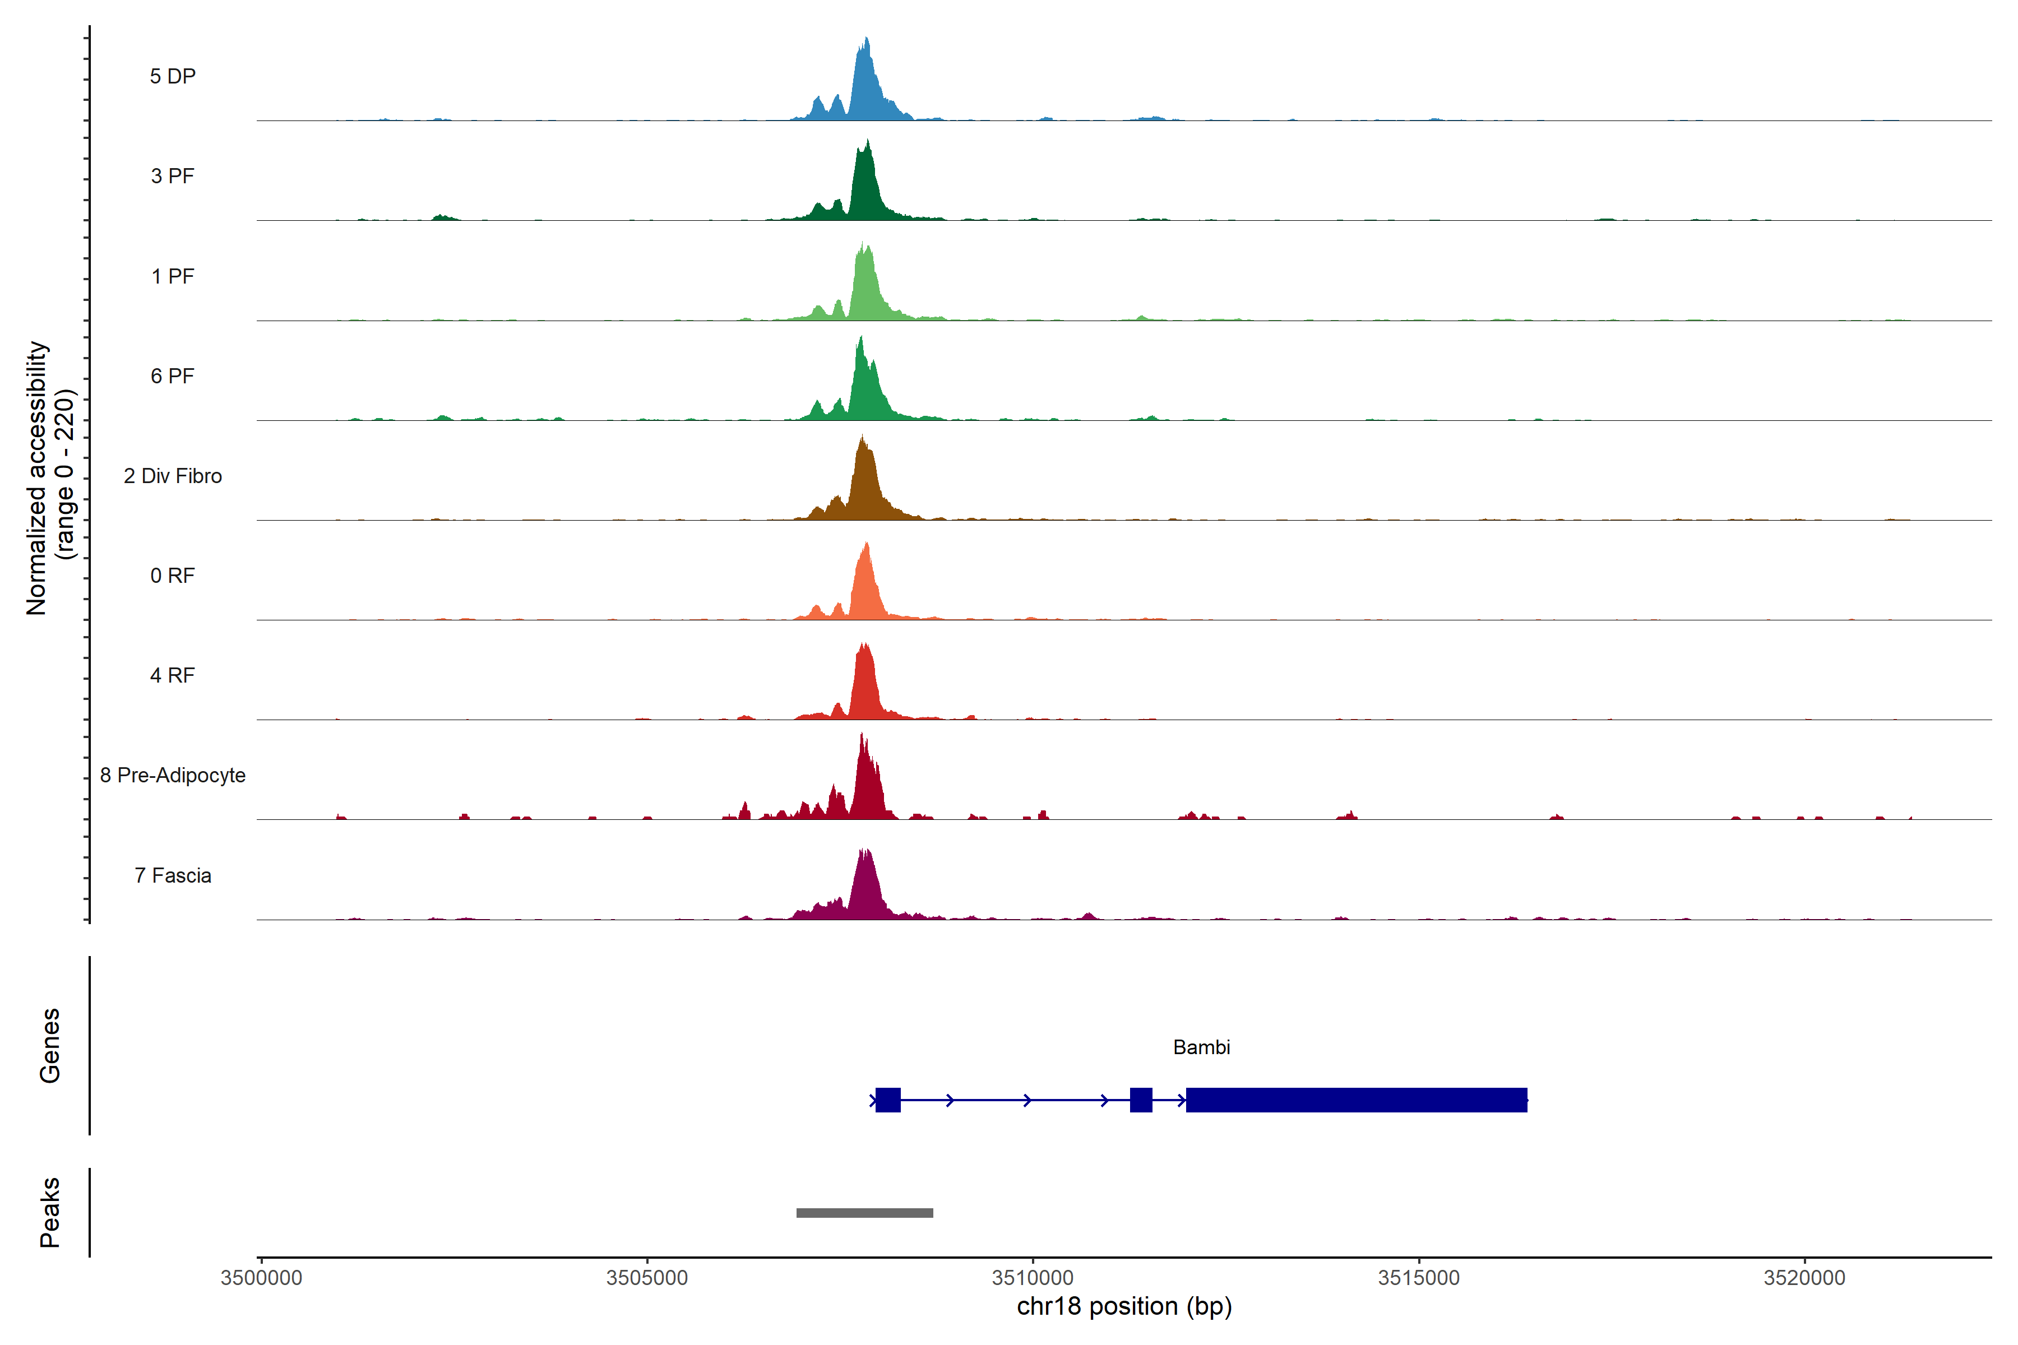Click the 3510000 axis tick label
The height and width of the screenshot is (1345, 2018).
tap(1032, 1278)
